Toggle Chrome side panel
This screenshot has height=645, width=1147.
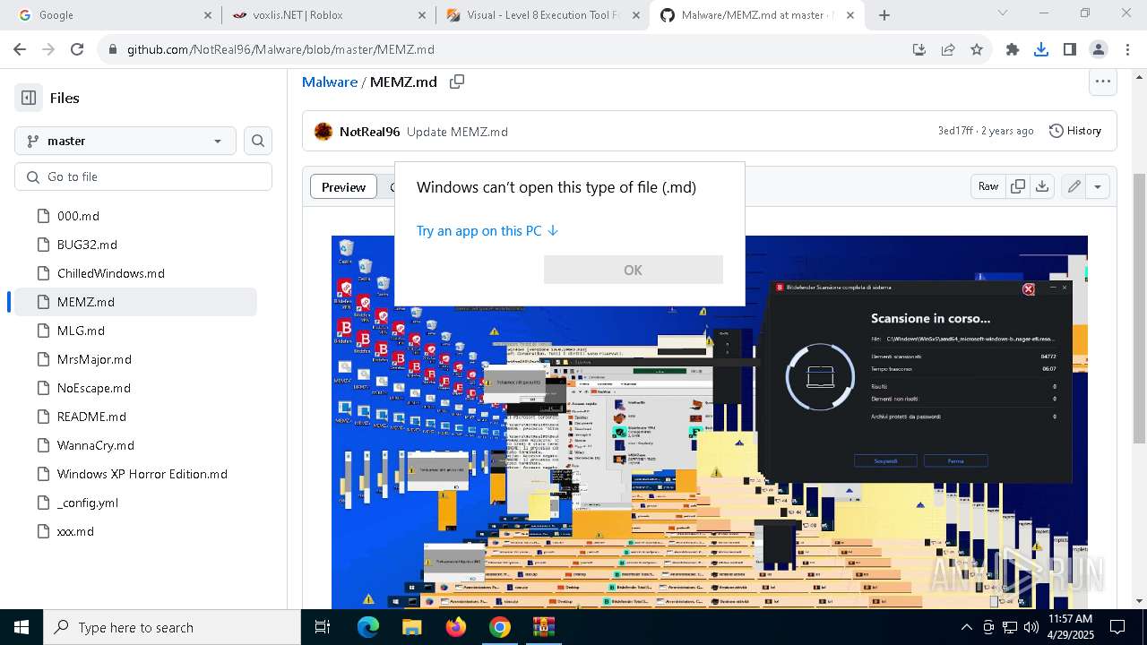click(x=1070, y=50)
